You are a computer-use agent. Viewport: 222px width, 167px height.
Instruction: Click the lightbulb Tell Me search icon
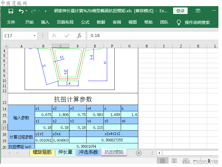179,22
